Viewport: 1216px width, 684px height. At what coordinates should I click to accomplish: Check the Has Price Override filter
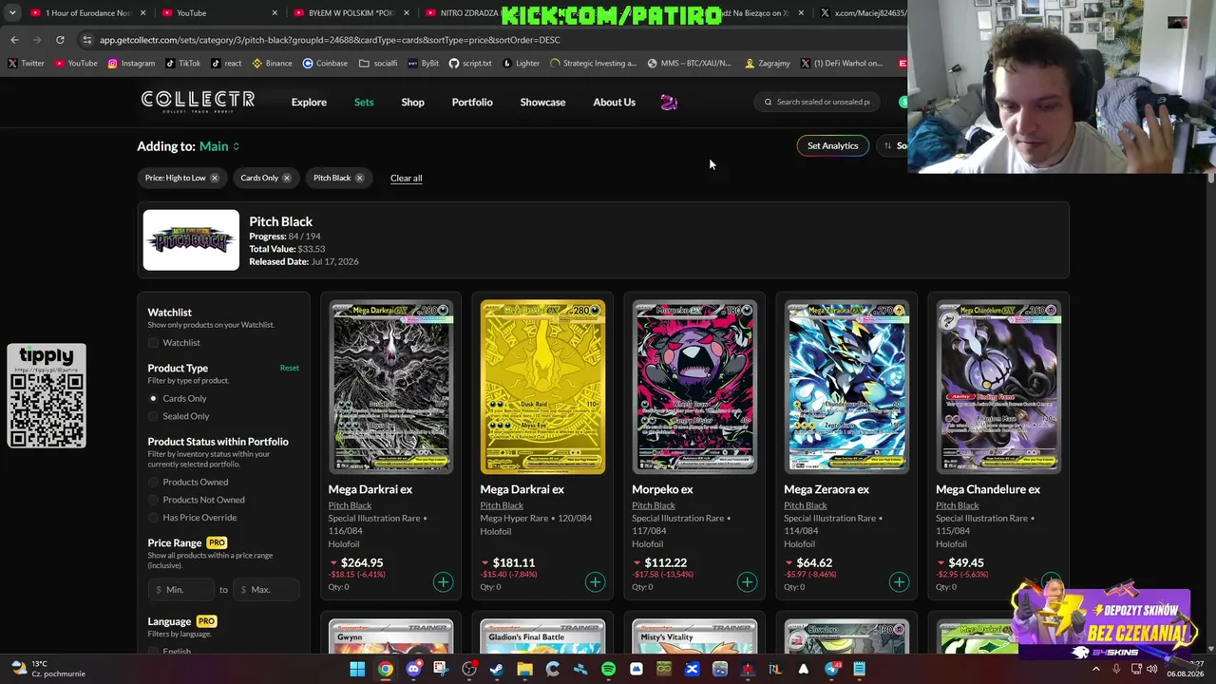(154, 518)
